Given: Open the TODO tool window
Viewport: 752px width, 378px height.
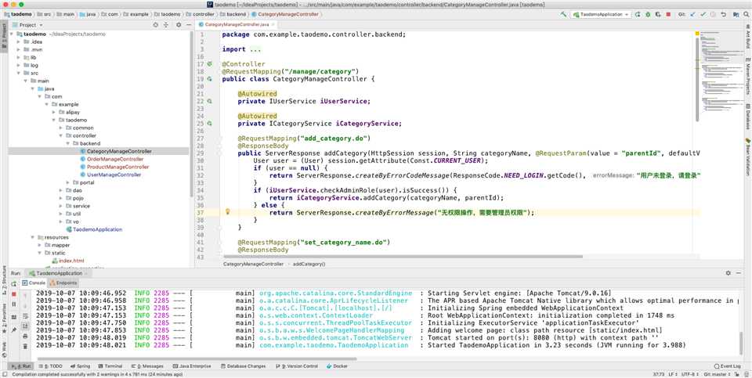Looking at the screenshot, I should click(52, 366).
